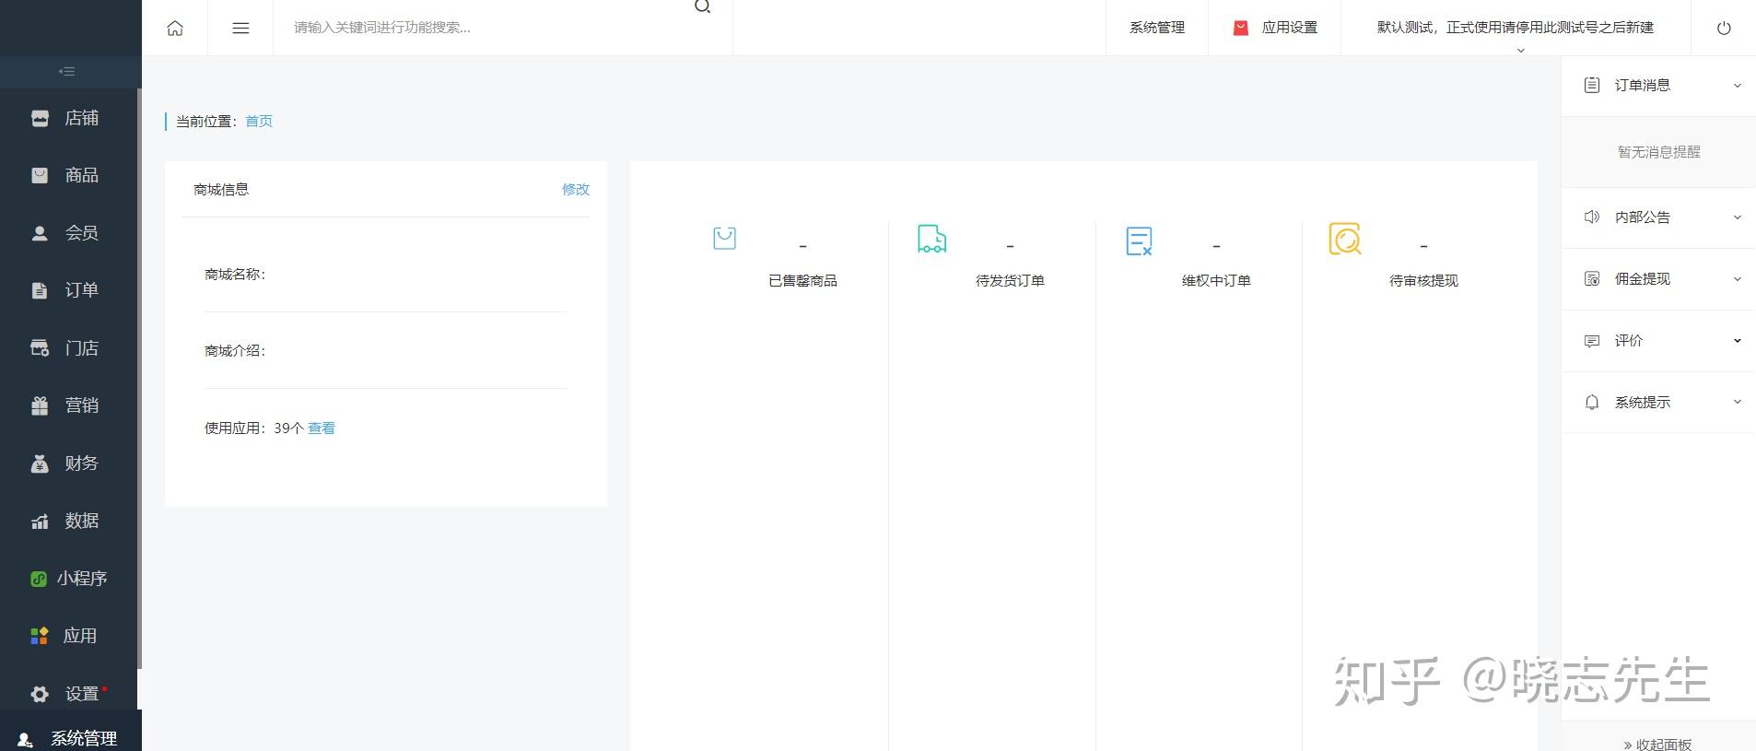Click the 商品 sidebar icon
1756x751 pixels.
pos(40,175)
